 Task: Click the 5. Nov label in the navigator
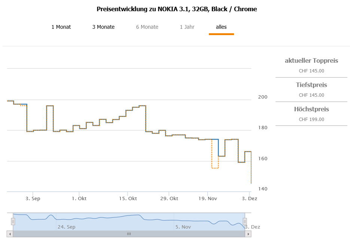coord(183,227)
